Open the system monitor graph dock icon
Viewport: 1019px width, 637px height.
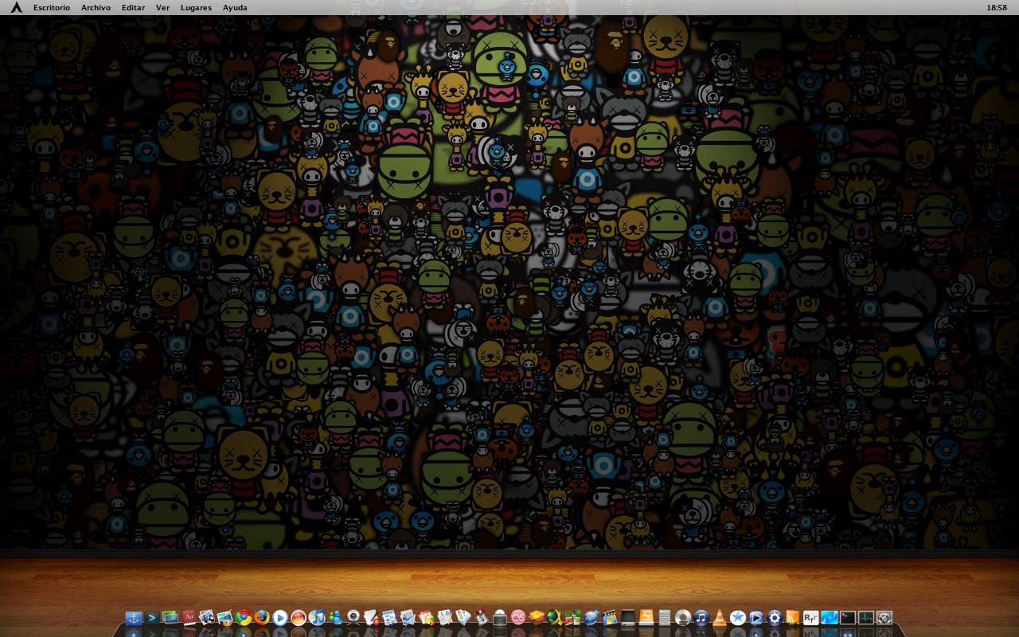coord(866,618)
